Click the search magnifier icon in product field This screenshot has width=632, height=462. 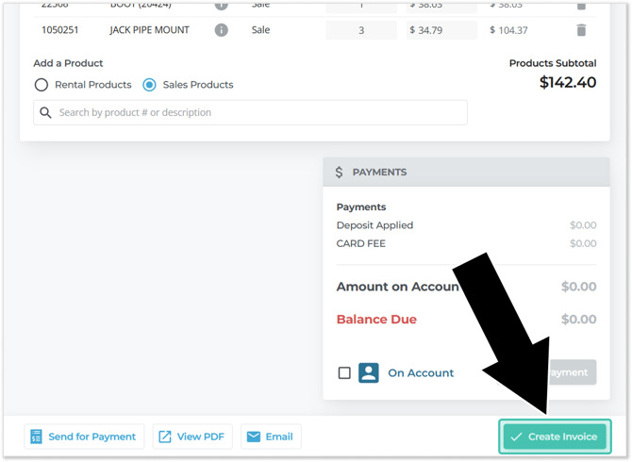(45, 113)
